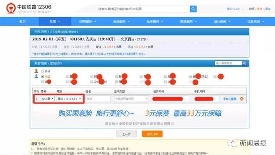Click the passenger name search magnifier icon
Screen dimensions: 275x155
[x=244, y=63]
